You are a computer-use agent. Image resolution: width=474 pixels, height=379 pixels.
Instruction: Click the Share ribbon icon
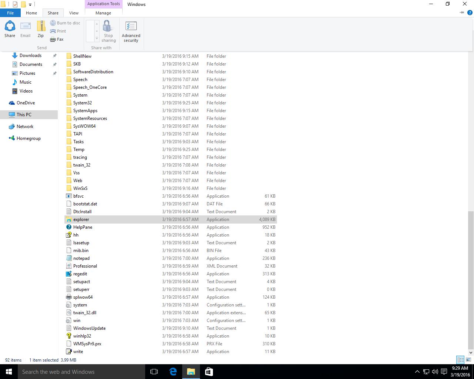[10, 29]
